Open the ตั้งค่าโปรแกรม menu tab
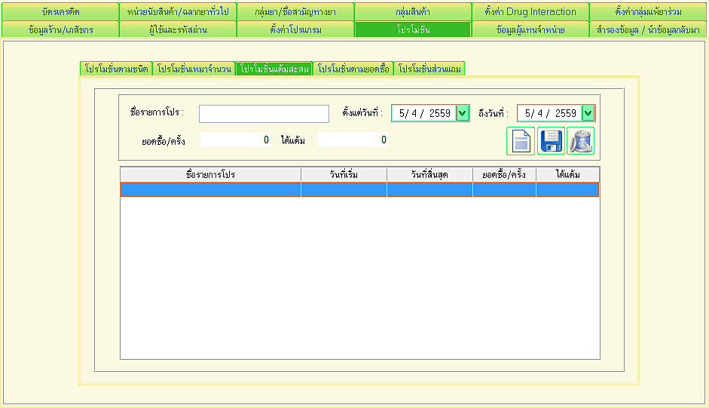 [295, 29]
